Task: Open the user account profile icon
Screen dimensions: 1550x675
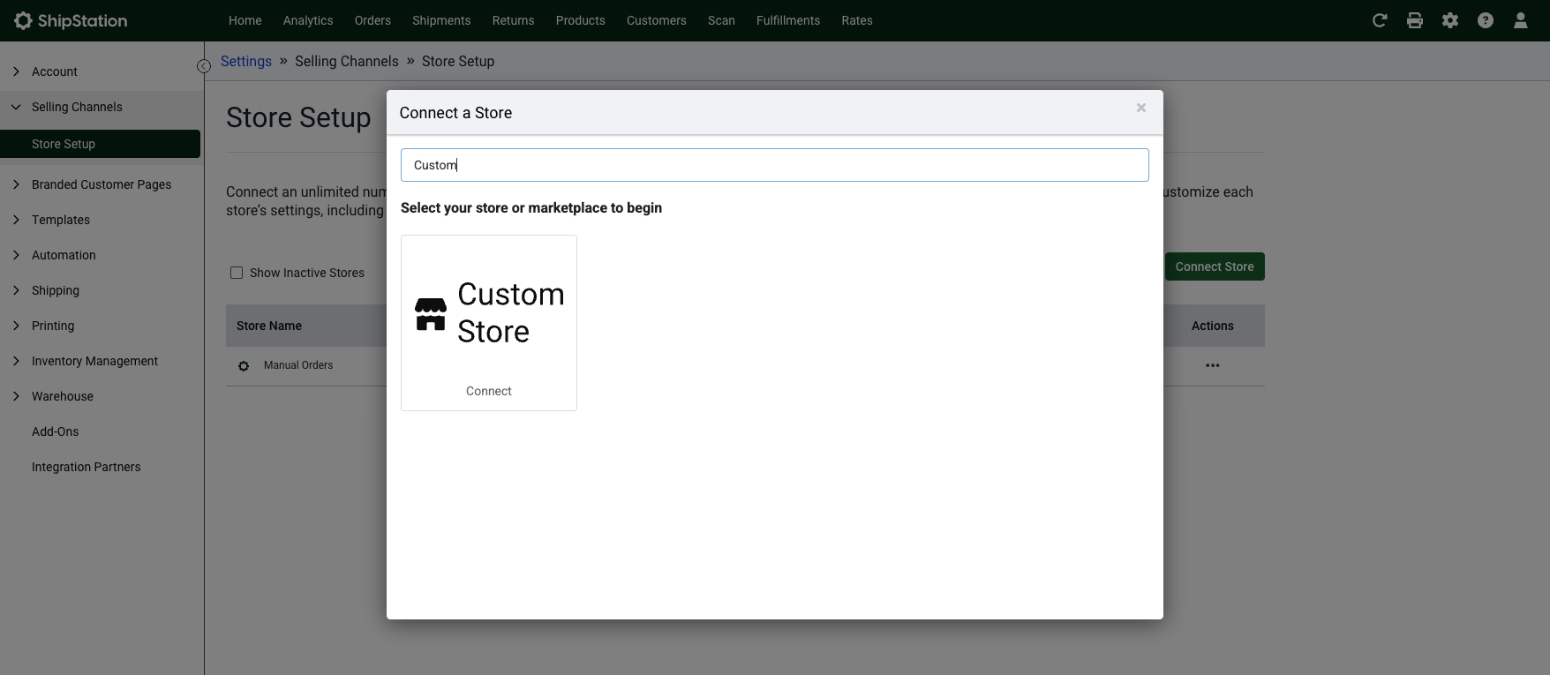Action: 1520,20
